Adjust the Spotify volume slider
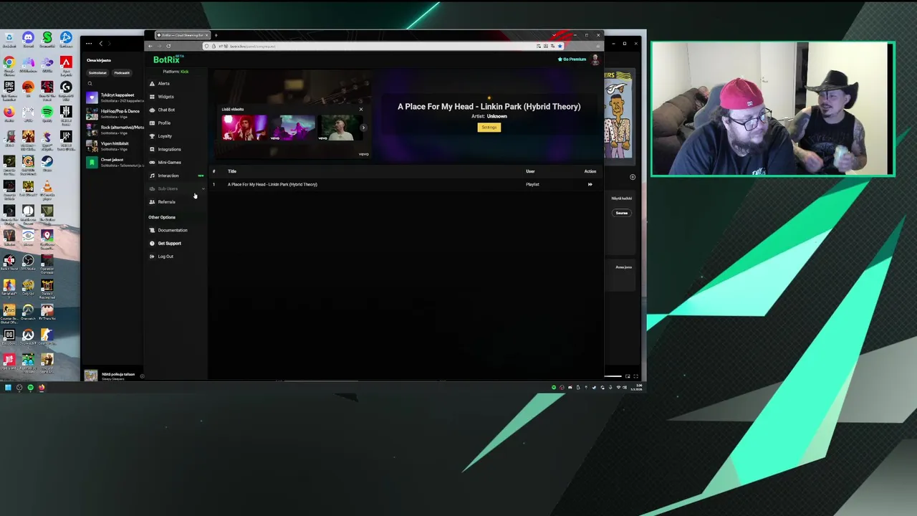Viewport: 917px width, 516px height. (613, 376)
